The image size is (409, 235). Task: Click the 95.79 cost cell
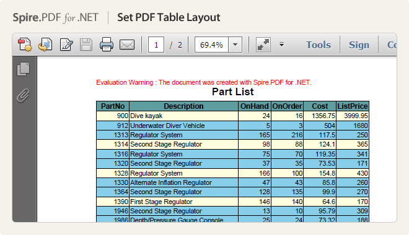[x=320, y=211]
